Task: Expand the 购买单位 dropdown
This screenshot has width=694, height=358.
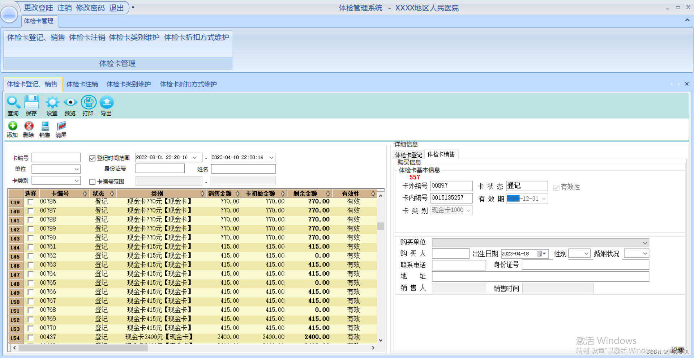Action: coord(645,243)
